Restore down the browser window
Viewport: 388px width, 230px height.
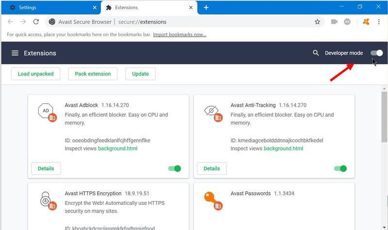[360, 7]
